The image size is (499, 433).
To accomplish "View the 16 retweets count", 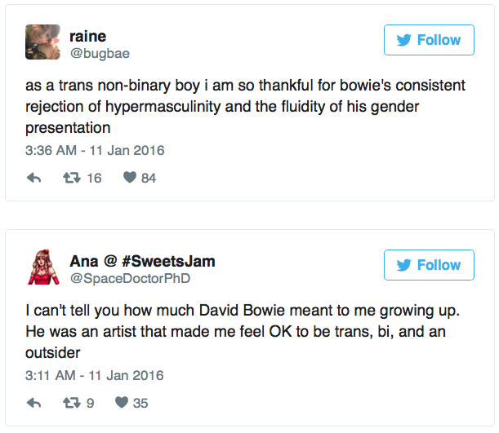I will [x=94, y=178].
